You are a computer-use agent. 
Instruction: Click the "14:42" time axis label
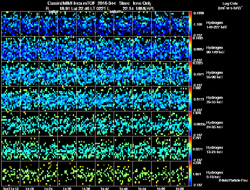coord(105,189)
